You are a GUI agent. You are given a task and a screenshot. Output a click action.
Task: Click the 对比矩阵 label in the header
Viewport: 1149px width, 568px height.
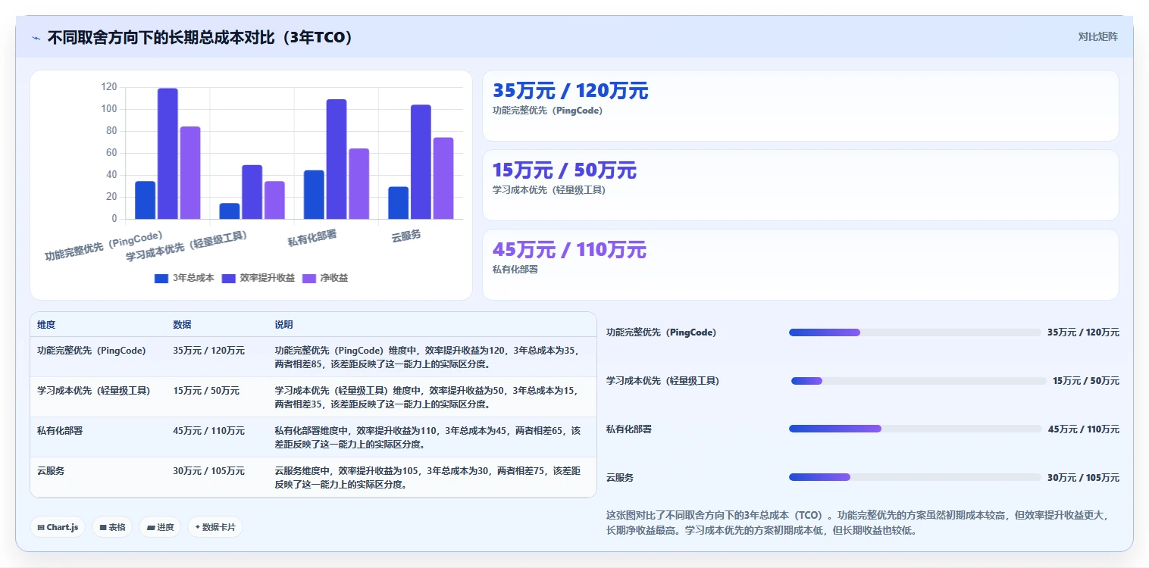tap(1097, 36)
